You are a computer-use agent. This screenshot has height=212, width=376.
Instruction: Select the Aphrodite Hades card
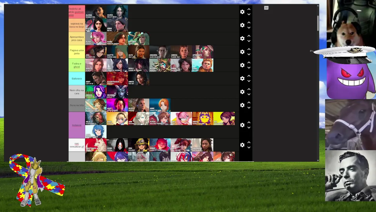203,52
